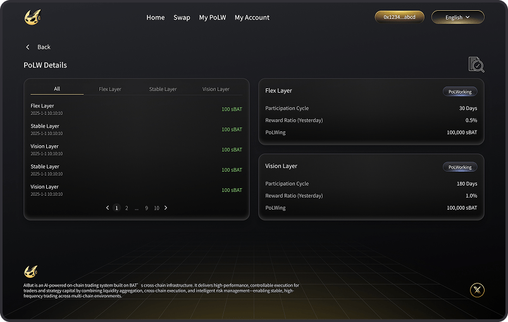The width and height of the screenshot is (508, 322).
Task: Jump to page 10 in pagination
Action: pyautogui.click(x=156, y=208)
